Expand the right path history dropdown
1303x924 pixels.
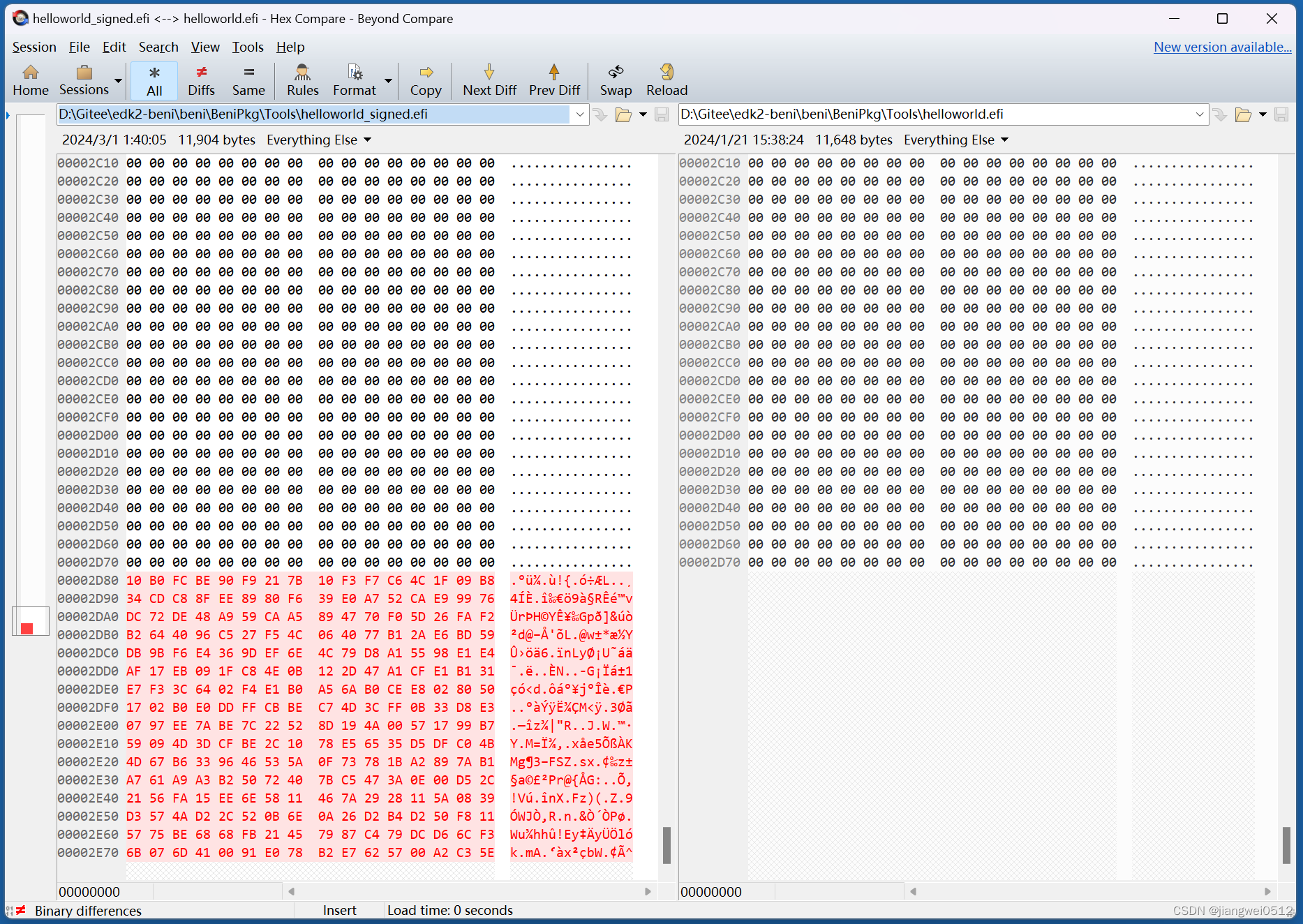pyautogui.click(x=1200, y=114)
